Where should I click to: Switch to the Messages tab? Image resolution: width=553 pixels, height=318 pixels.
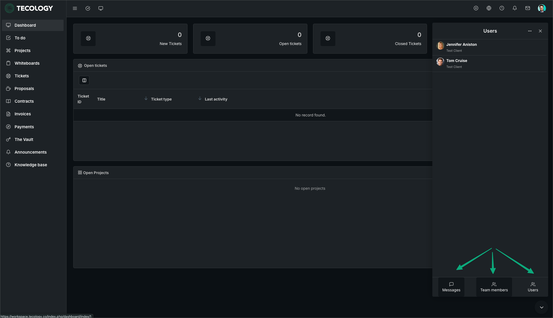click(451, 287)
